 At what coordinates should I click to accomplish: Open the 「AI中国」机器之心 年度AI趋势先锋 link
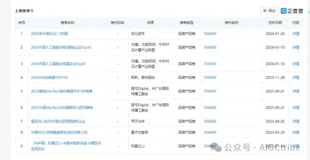pyautogui.click(x=66, y=146)
